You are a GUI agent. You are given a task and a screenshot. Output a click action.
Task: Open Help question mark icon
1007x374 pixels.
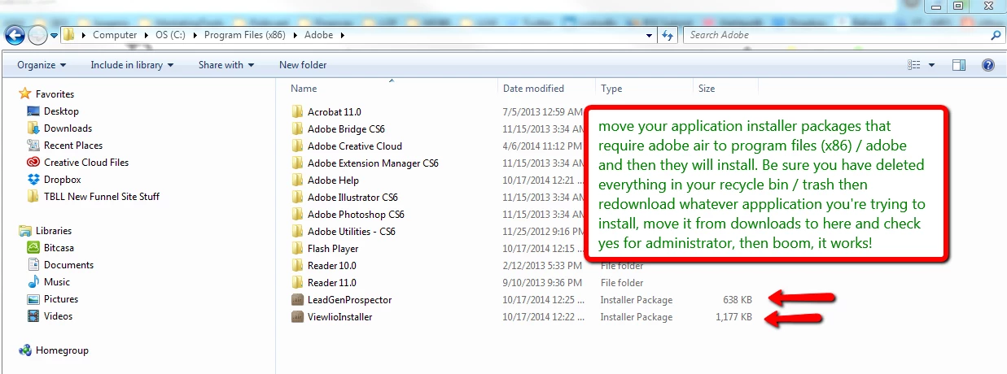tap(988, 65)
